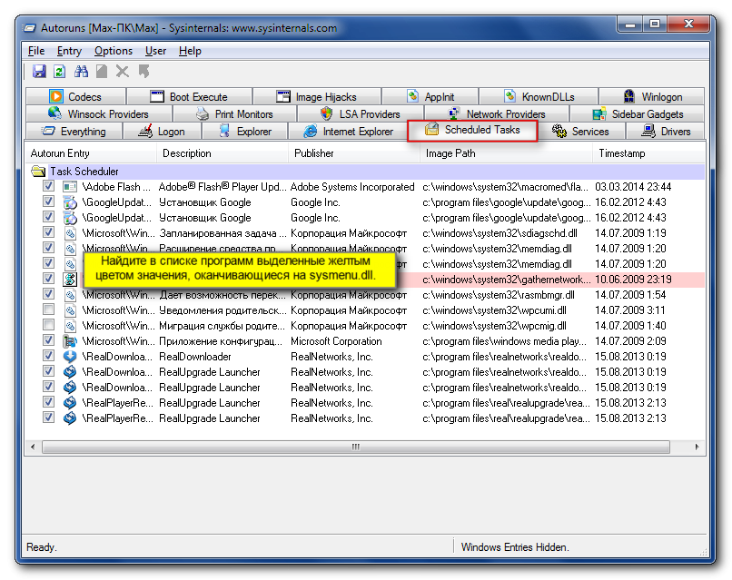Switch to the Network Providers tab
The width and height of the screenshot is (732, 580).
(496, 113)
